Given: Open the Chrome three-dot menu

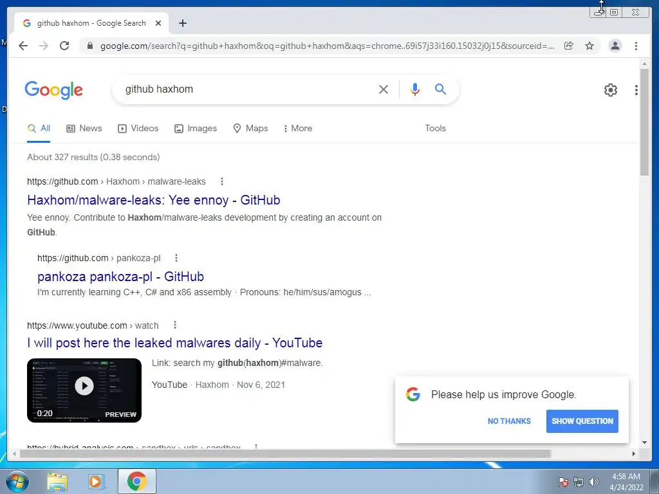Looking at the screenshot, I should tap(636, 46).
